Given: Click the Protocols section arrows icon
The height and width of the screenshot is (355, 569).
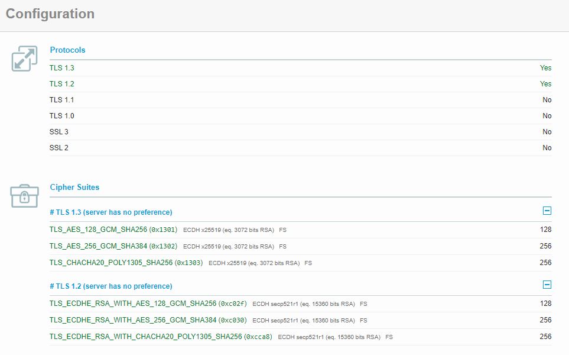Looking at the screenshot, I should tap(24, 59).
